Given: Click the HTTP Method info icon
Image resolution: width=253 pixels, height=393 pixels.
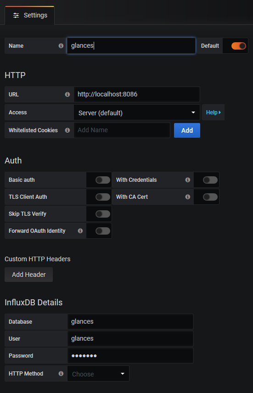Looking at the screenshot, I should click(61, 373).
